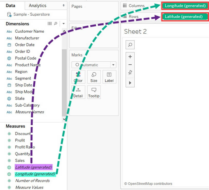Click the Dimensions search magnifier icon

56,24
